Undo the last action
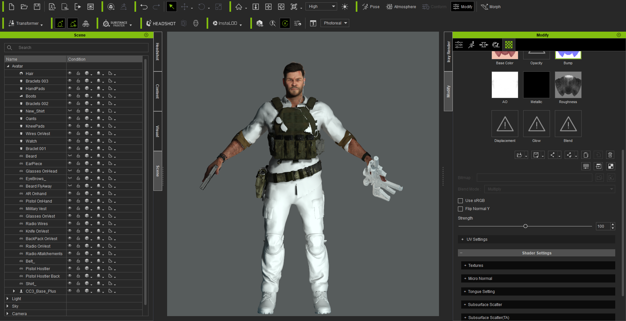 [144, 7]
